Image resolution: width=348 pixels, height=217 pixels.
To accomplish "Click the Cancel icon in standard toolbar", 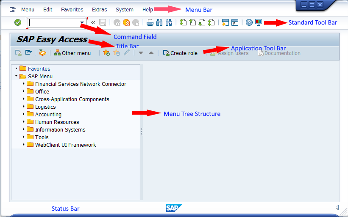I will pyautogui.click(x=136, y=22).
